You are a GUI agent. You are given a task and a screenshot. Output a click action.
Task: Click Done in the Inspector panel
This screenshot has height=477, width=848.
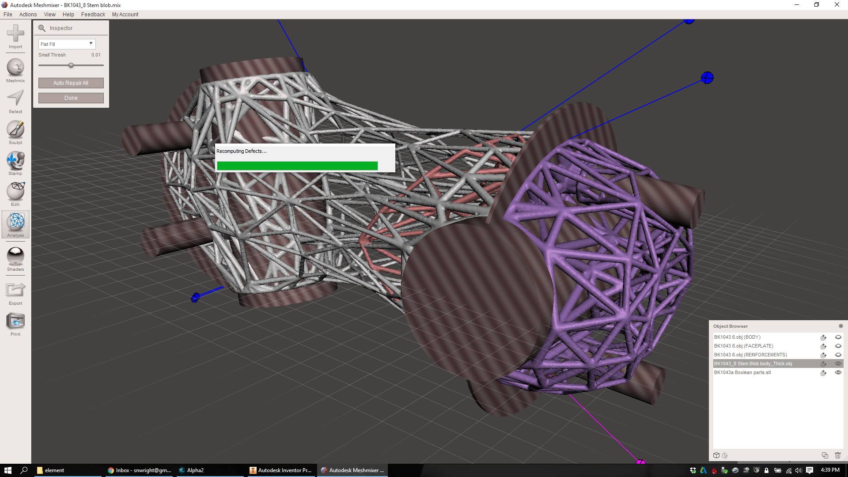71,98
